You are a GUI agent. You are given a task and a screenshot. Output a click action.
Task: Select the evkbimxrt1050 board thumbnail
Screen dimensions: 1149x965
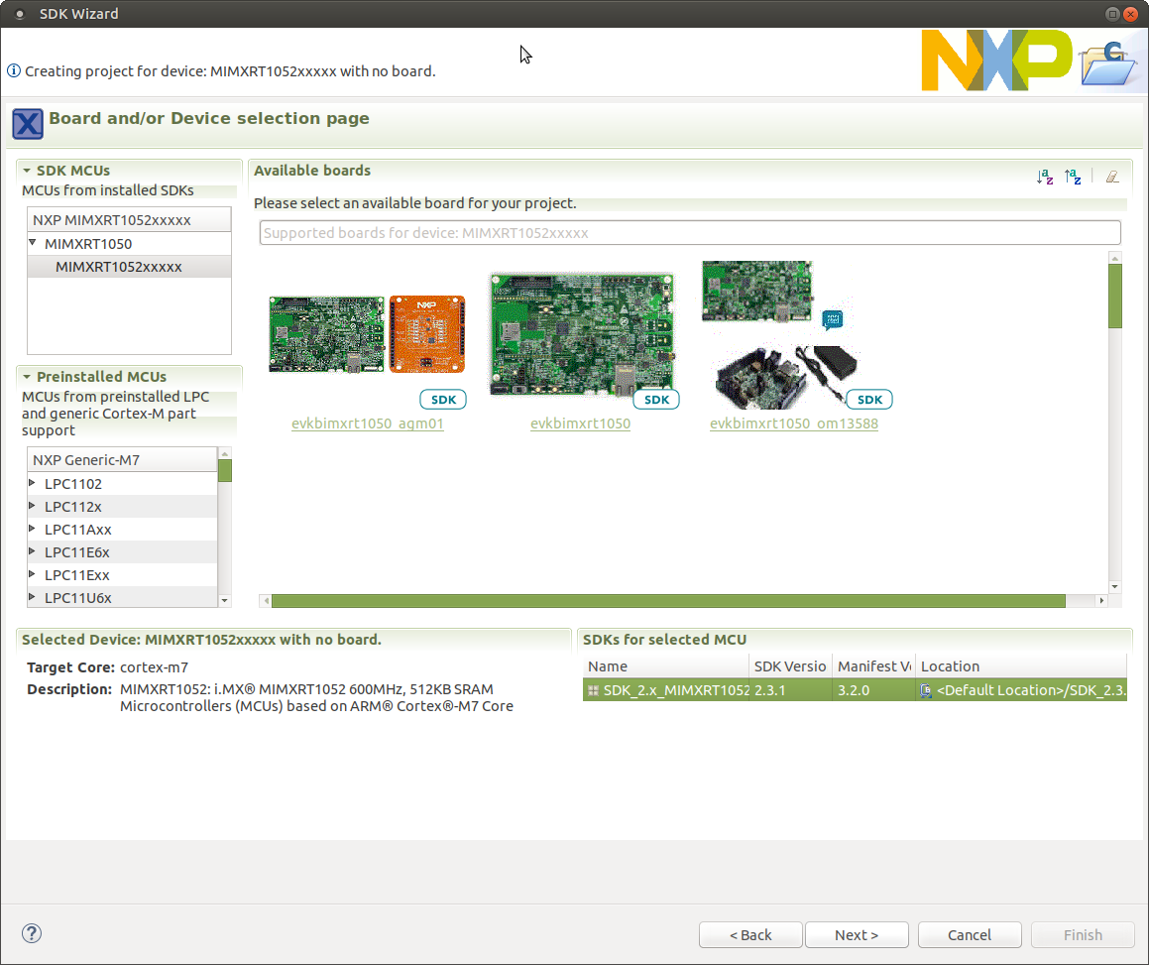(x=582, y=335)
